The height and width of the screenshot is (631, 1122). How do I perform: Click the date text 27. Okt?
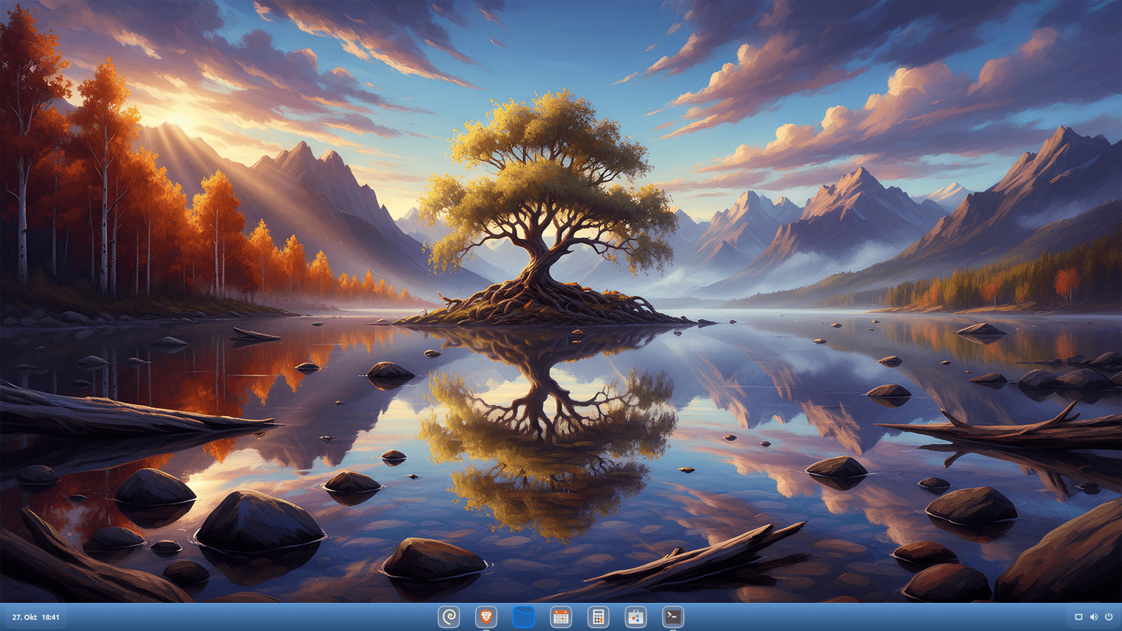click(25, 617)
